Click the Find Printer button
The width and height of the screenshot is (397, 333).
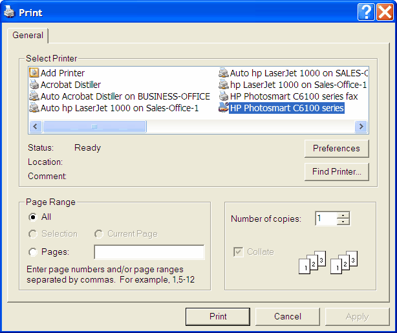click(x=336, y=171)
